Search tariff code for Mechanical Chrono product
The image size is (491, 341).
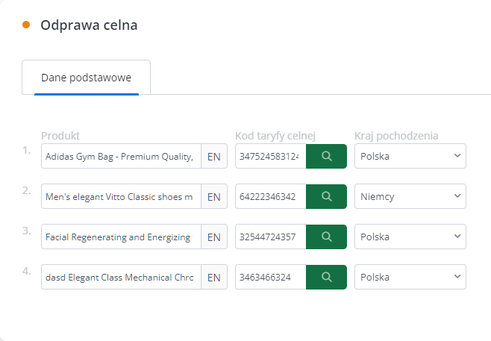(326, 277)
